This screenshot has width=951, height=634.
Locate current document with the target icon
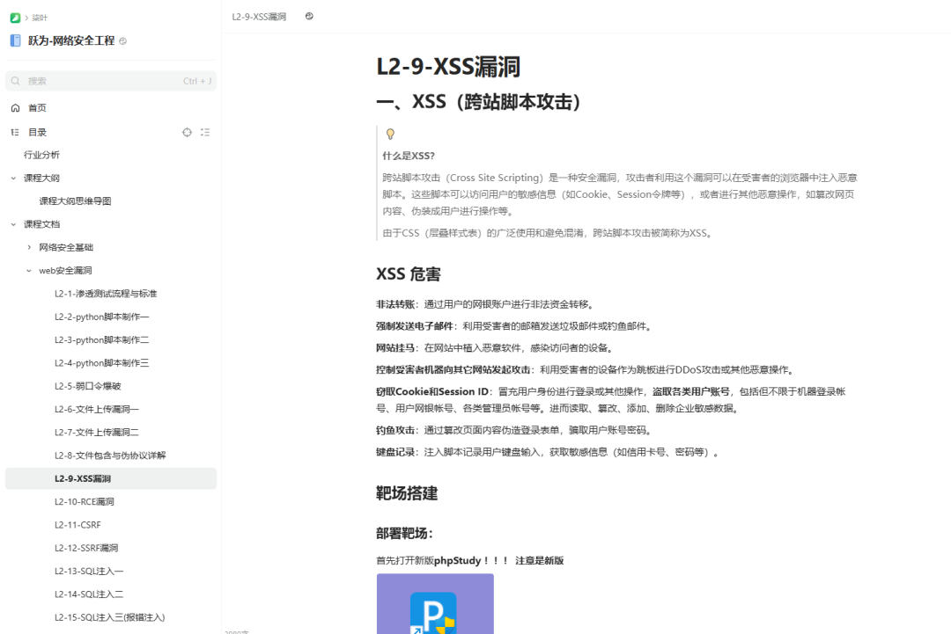[188, 132]
